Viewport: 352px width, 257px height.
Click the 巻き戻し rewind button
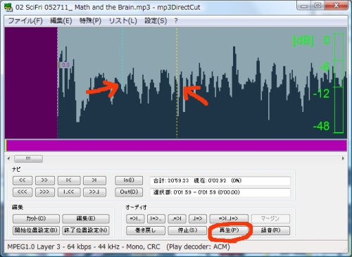pyautogui.click(x=146, y=230)
